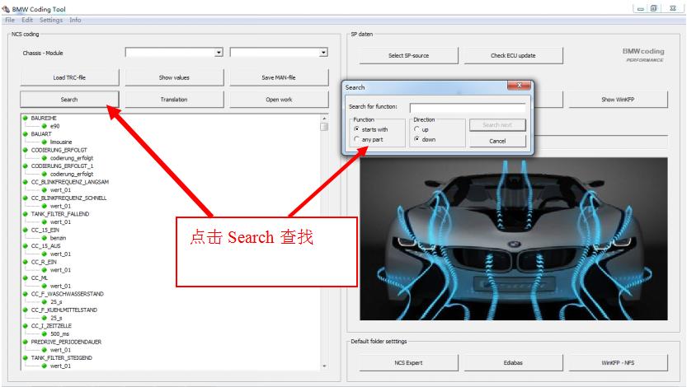Click green dot icon beside CC_15_EIN
This screenshot has width=687, height=387.
pos(26,230)
